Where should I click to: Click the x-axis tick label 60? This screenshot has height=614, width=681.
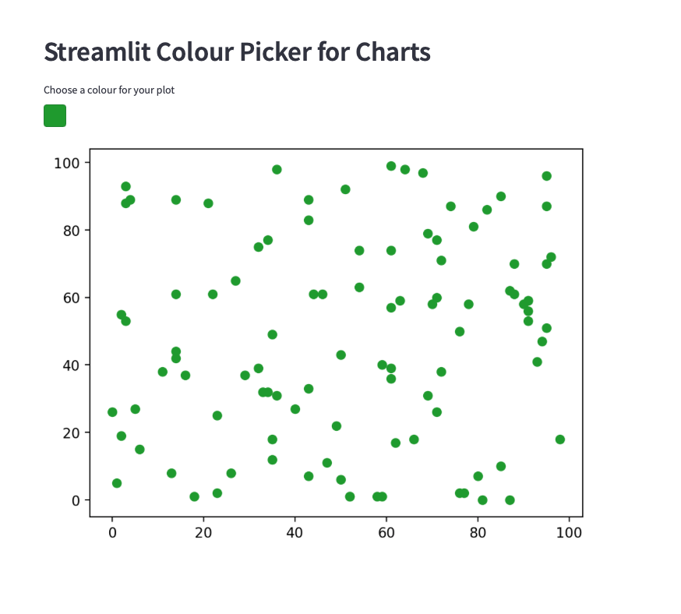click(x=386, y=532)
